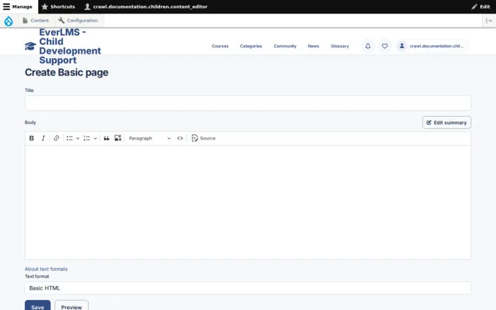
Task: Open the Shortcuts menu
Action: [59, 6]
